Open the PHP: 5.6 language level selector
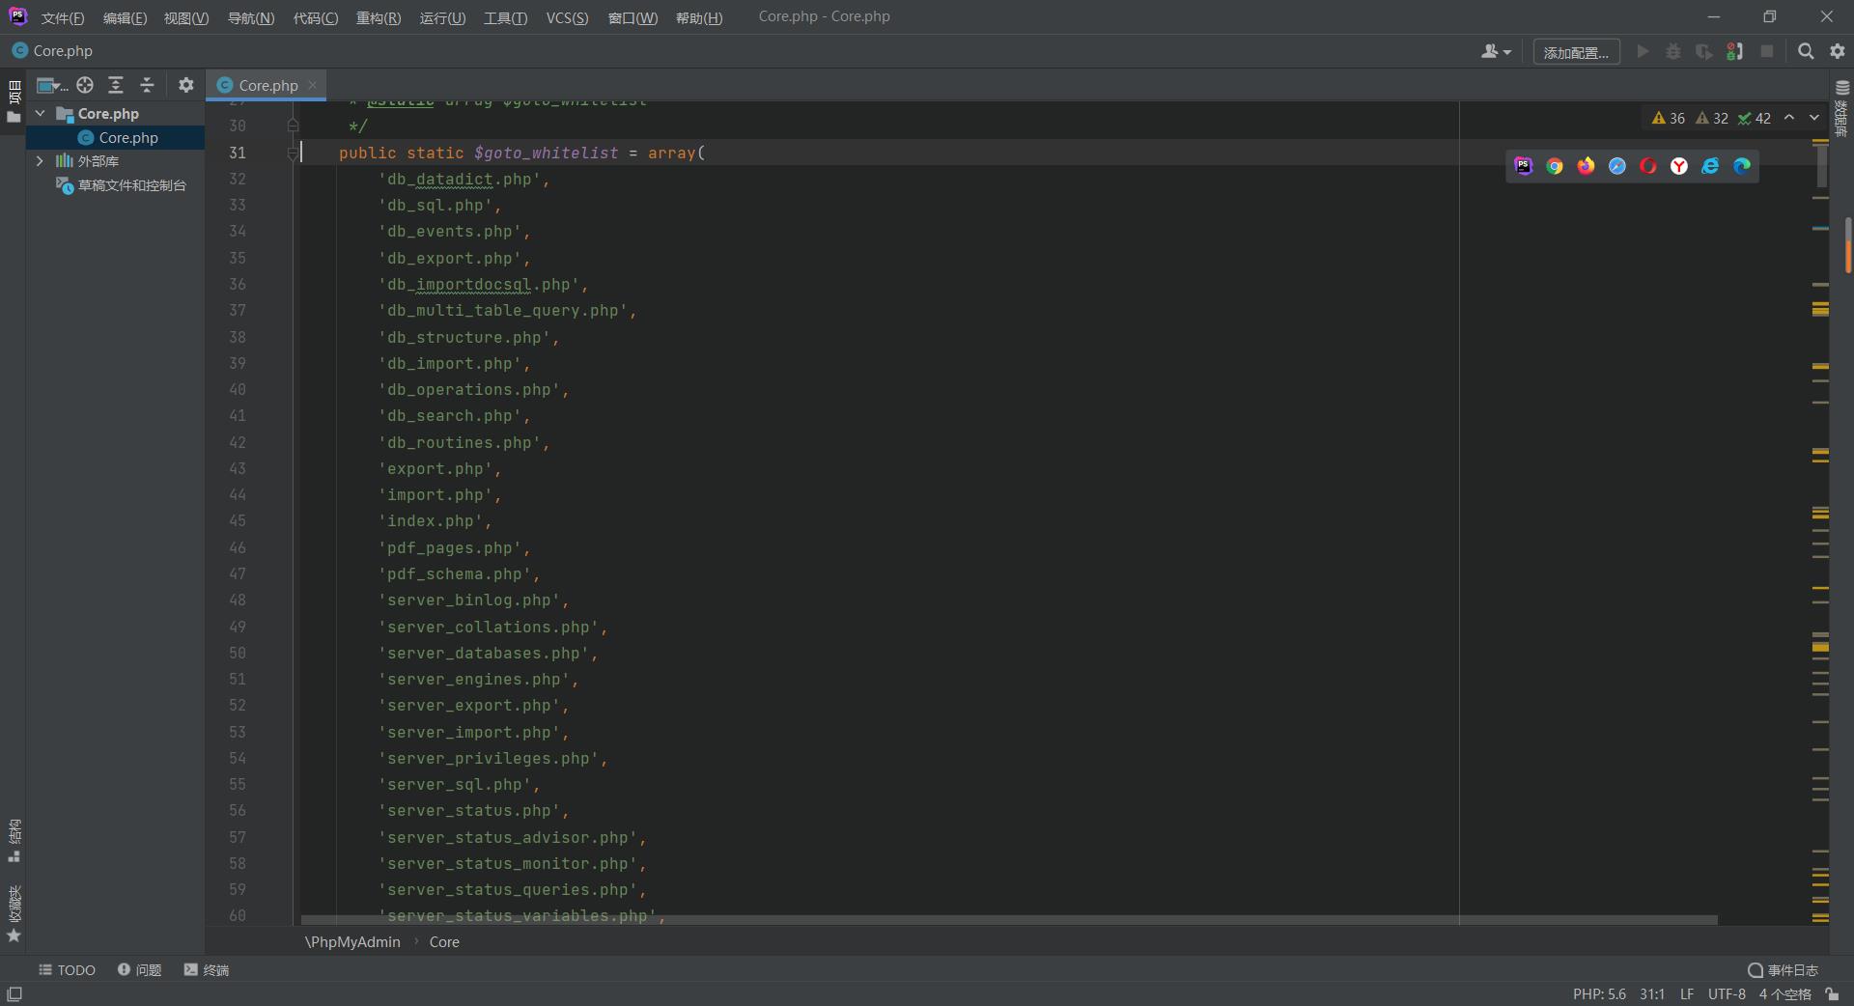The height and width of the screenshot is (1006, 1854). coord(1599,994)
